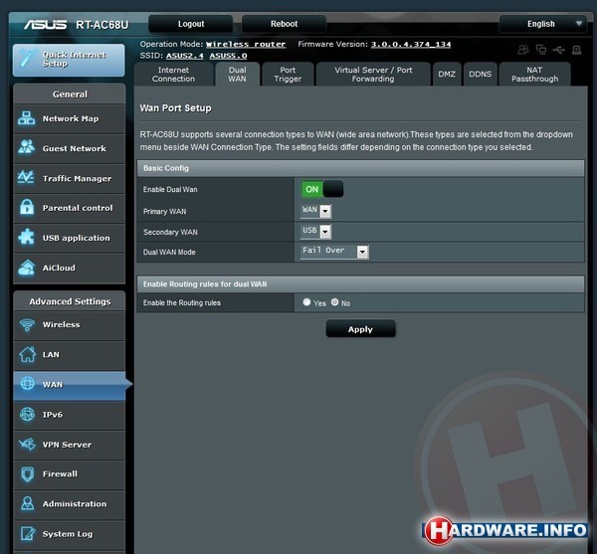Click the AiCloud house icon
The image size is (597, 554).
click(26, 268)
